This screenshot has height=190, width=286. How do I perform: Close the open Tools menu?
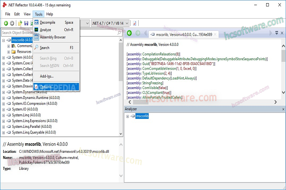[39, 14]
